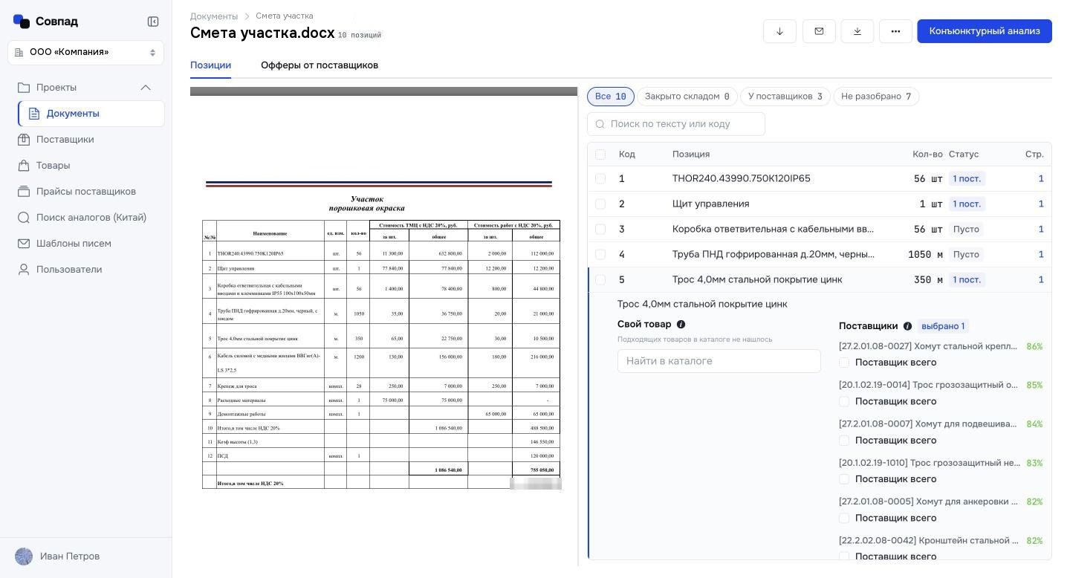Viewport: 1070px width, 578px height.
Task: Open the ООО «Компания» company dropdown
Action: 85,53
